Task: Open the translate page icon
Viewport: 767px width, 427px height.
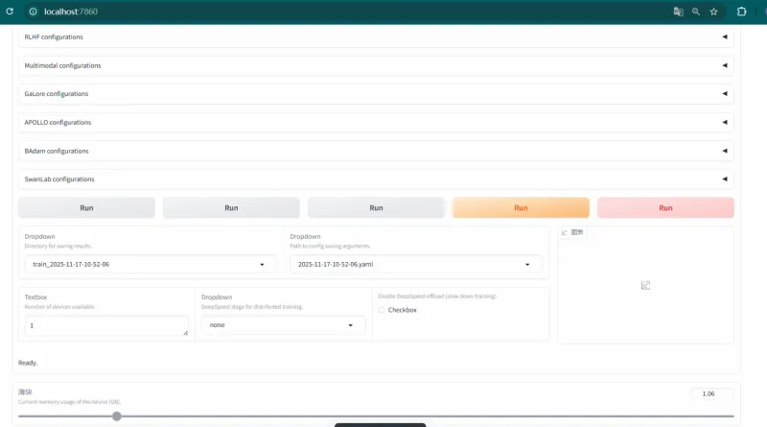Action: [x=678, y=12]
